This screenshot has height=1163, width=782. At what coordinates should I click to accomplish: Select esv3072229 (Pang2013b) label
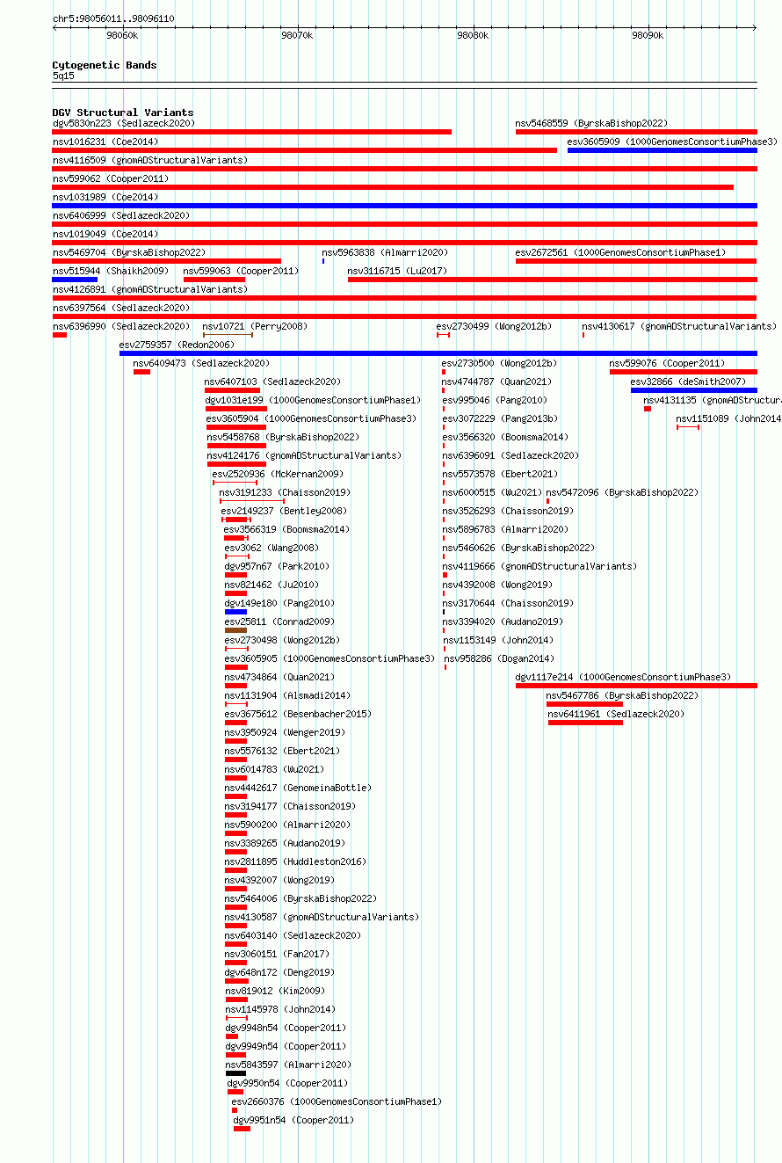[x=501, y=419]
